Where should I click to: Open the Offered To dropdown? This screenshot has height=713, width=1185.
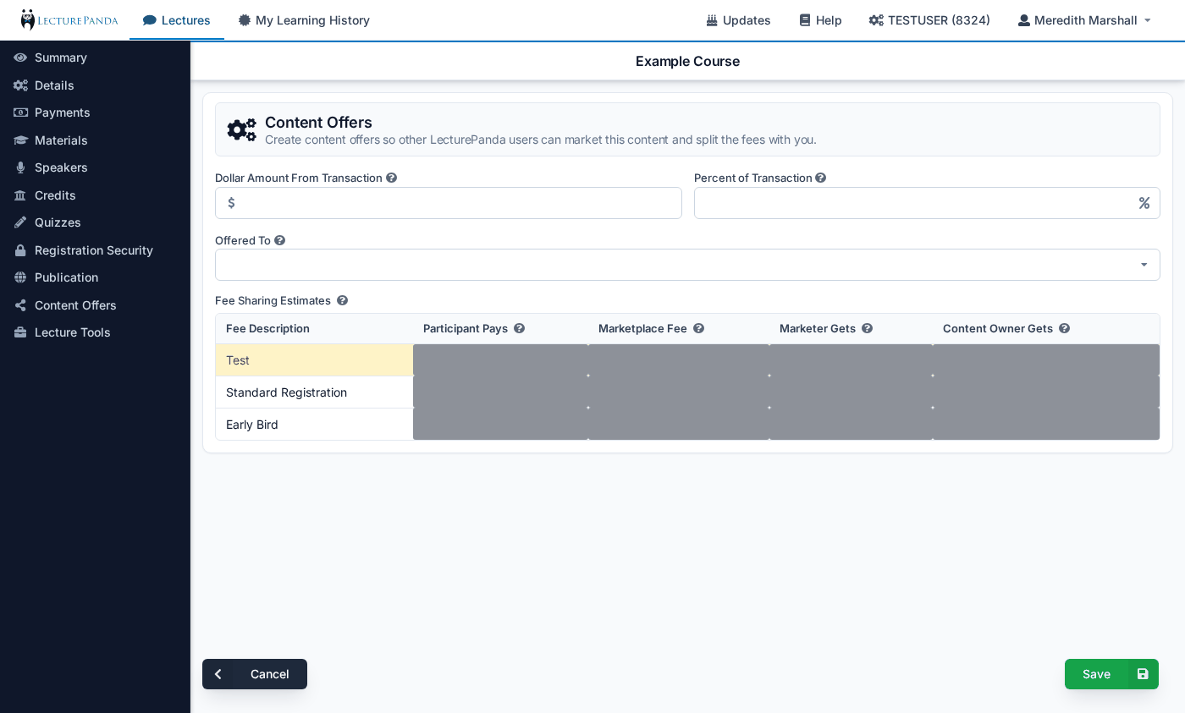pos(687,265)
